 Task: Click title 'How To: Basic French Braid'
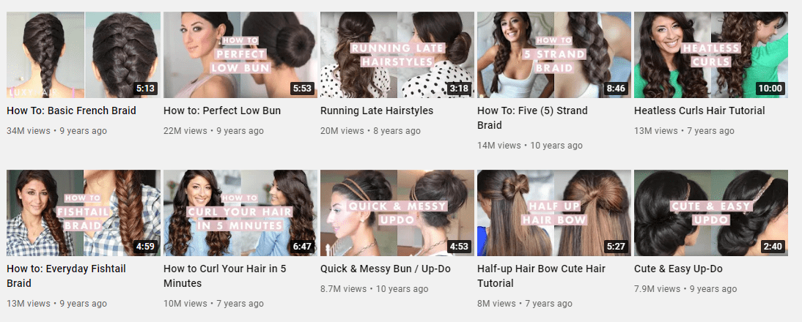click(x=71, y=111)
